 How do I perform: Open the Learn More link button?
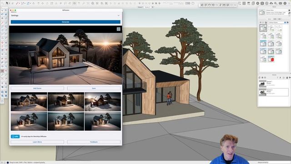tap(37, 142)
